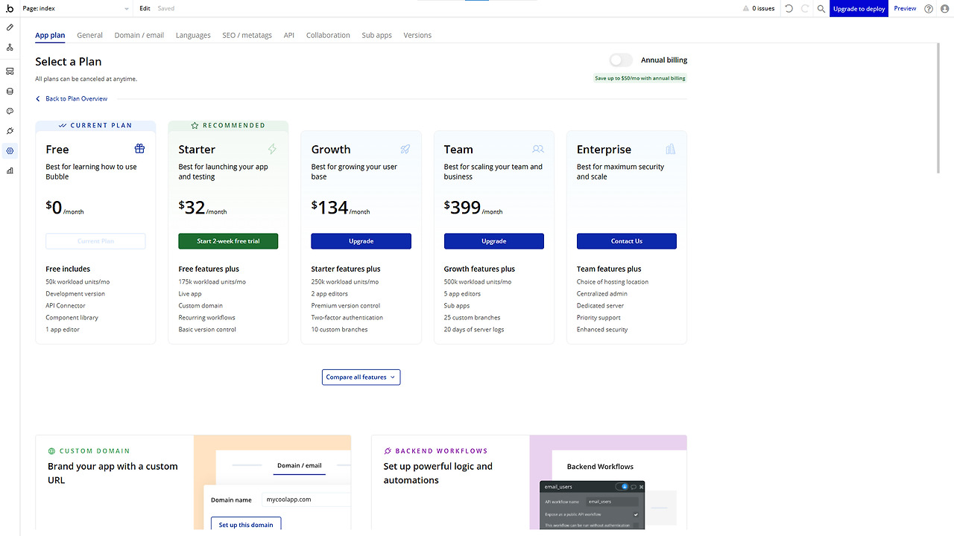Open the Collaboration tab
Viewport: 954px width, 536px height.
pyautogui.click(x=328, y=35)
